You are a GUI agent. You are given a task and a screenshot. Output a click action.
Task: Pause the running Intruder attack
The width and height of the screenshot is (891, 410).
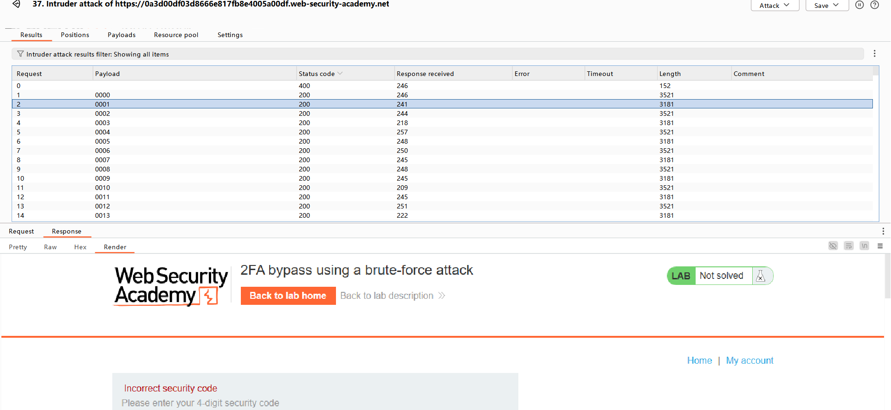coord(859,5)
